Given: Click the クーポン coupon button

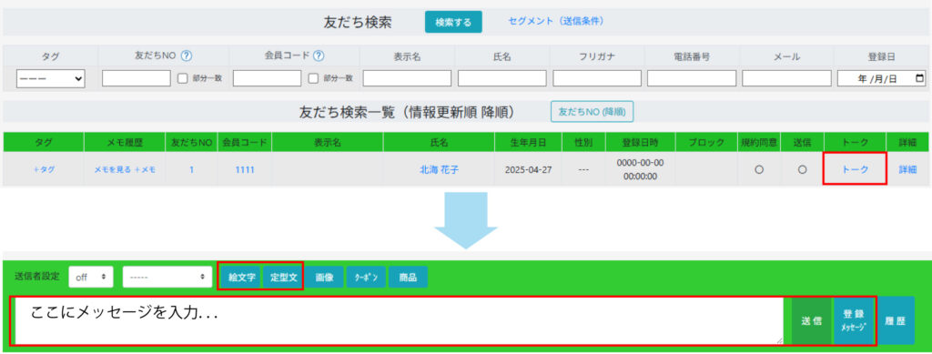Looking at the screenshot, I should click(366, 278).
